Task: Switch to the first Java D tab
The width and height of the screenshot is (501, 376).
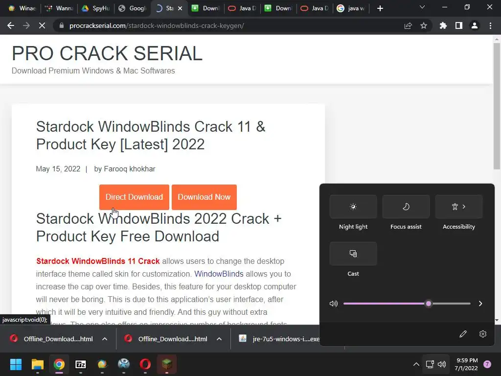Action: point(242,8)
